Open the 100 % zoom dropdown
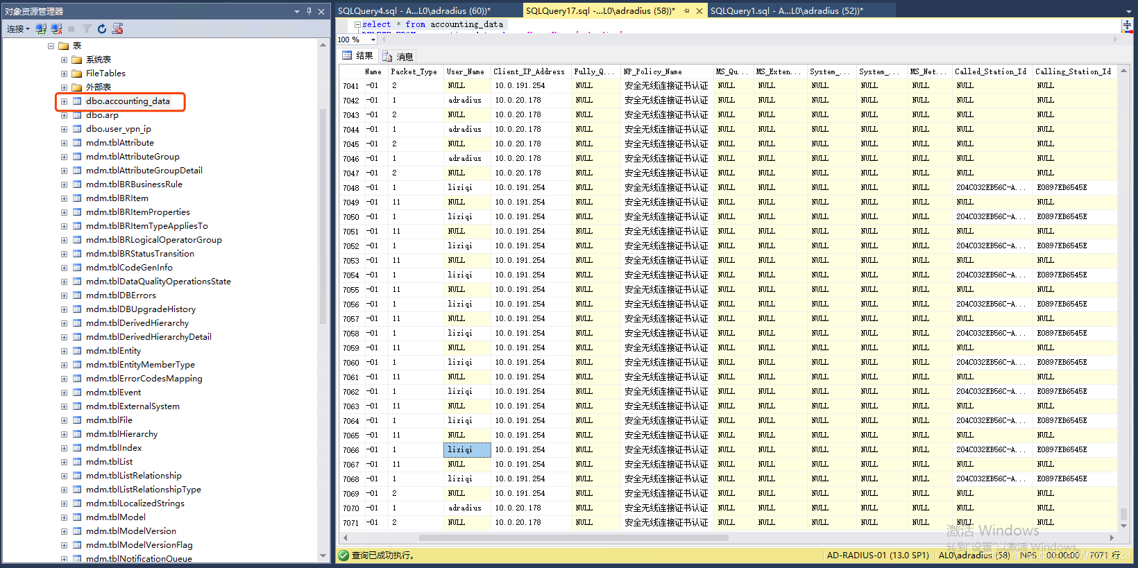The height and width of the screenshot is (568, 1138). coord(373,40)
